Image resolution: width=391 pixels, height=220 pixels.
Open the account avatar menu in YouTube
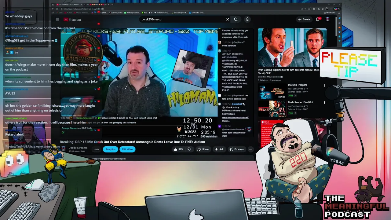[327, 19]
